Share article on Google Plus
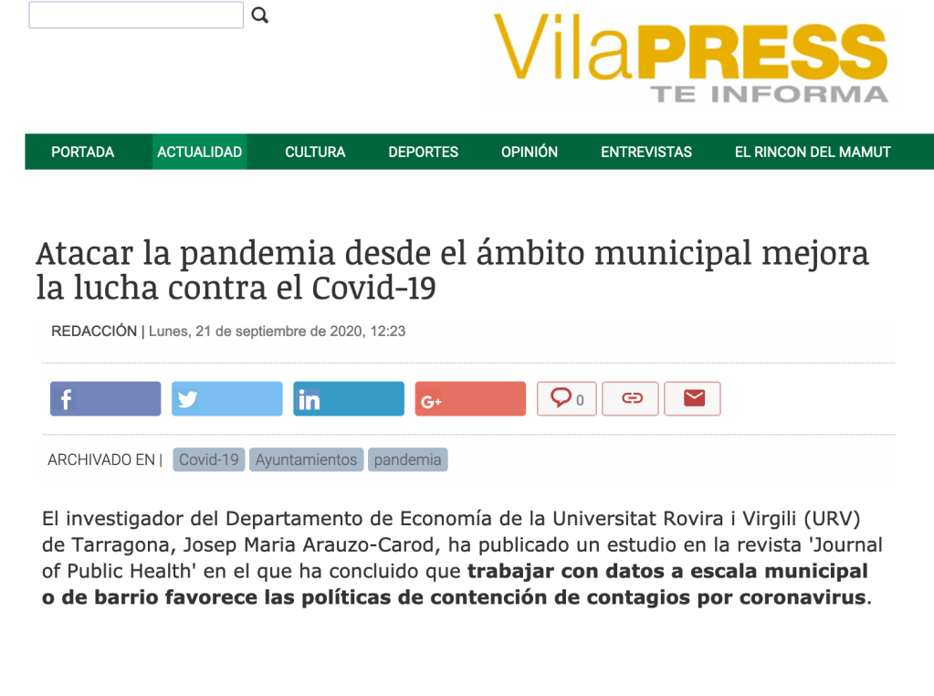This screenshot has width=934, height=696. click(470, 399)
